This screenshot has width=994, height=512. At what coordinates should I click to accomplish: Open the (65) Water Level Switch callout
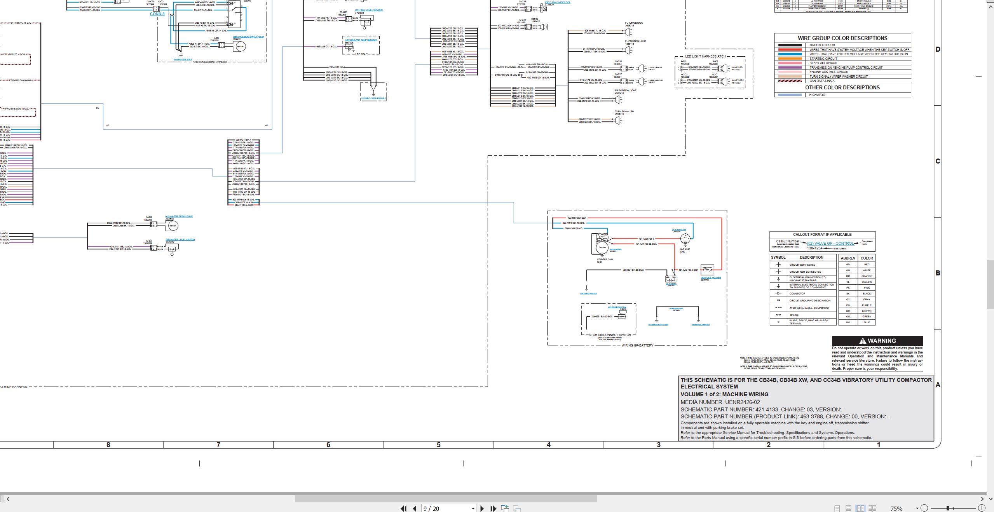[180, 240]
